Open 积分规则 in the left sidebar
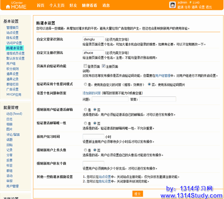Image resolution: width=224 pixels, height=199 pixels. [x=13, y=69]
